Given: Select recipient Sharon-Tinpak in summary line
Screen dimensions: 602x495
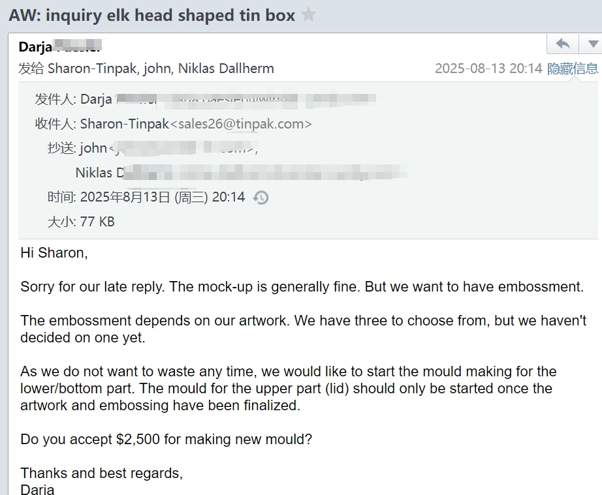Looking at the screenshot, I should click(92, 68).
